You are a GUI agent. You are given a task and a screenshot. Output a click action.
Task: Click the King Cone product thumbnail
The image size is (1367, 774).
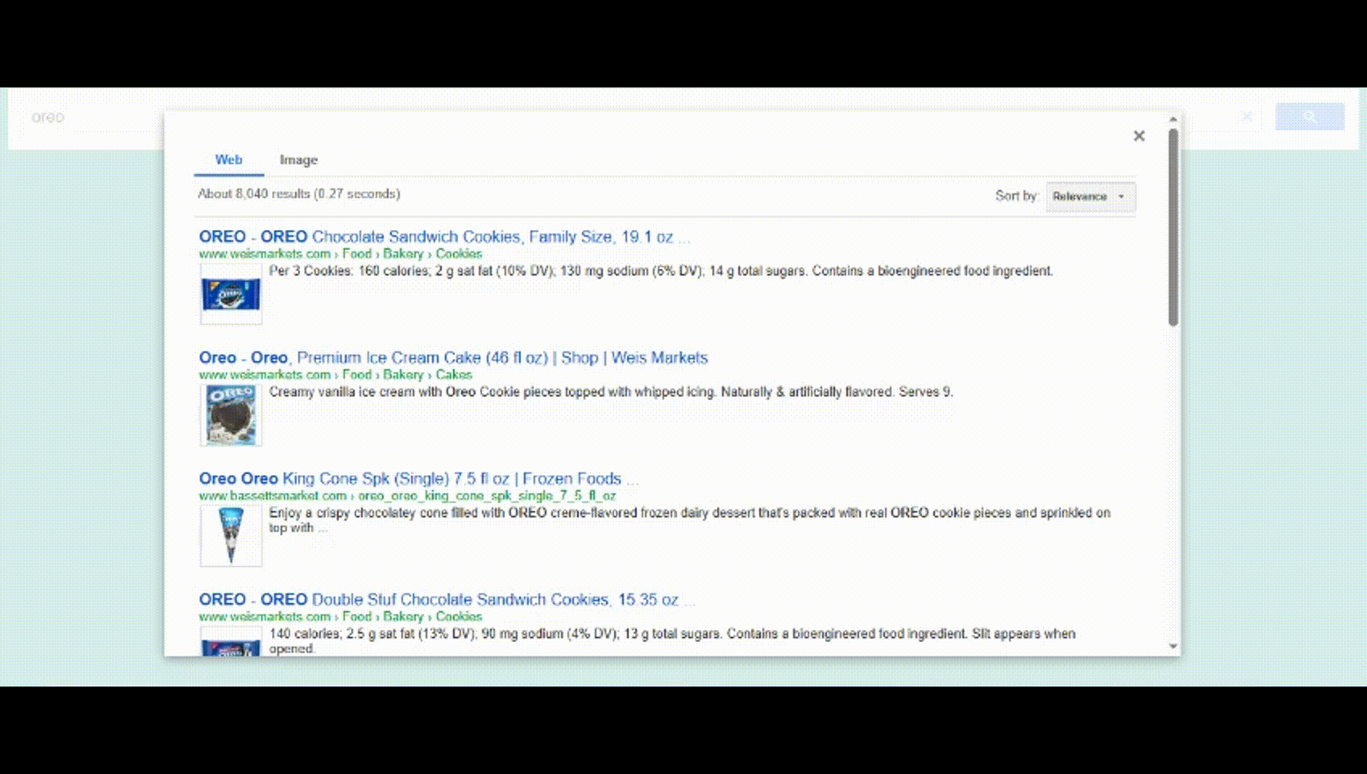[231, 536]
